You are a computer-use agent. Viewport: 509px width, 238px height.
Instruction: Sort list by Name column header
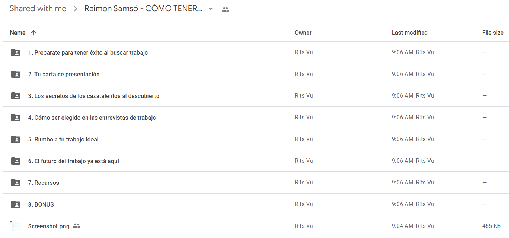[x=18, y=33]
